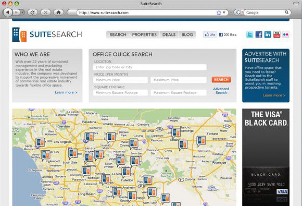
Task: Open the Google search engine selector
Action: pos(239,12)
